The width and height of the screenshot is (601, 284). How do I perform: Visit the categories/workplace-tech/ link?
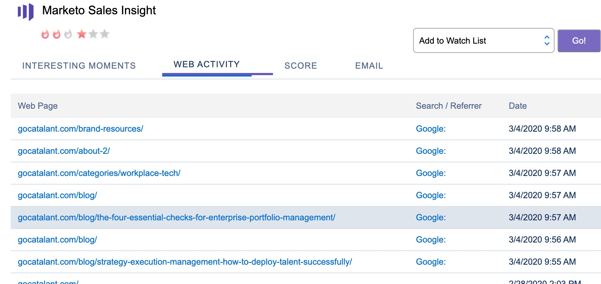pos(99,173)
